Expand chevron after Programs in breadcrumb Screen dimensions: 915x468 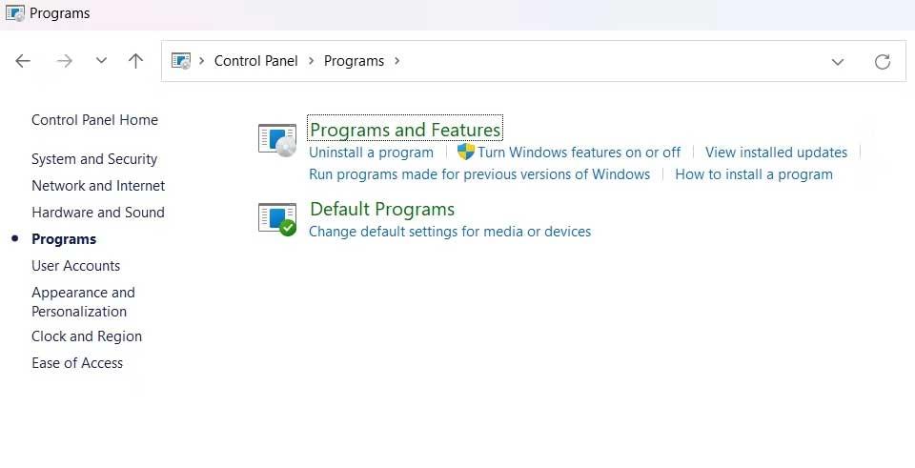(x=396, y=61)
